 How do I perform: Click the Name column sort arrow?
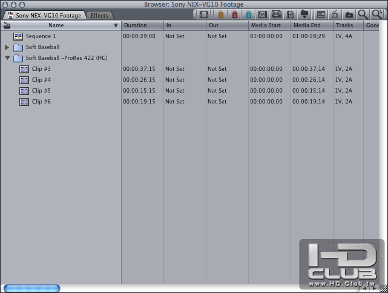coord(116,25)
